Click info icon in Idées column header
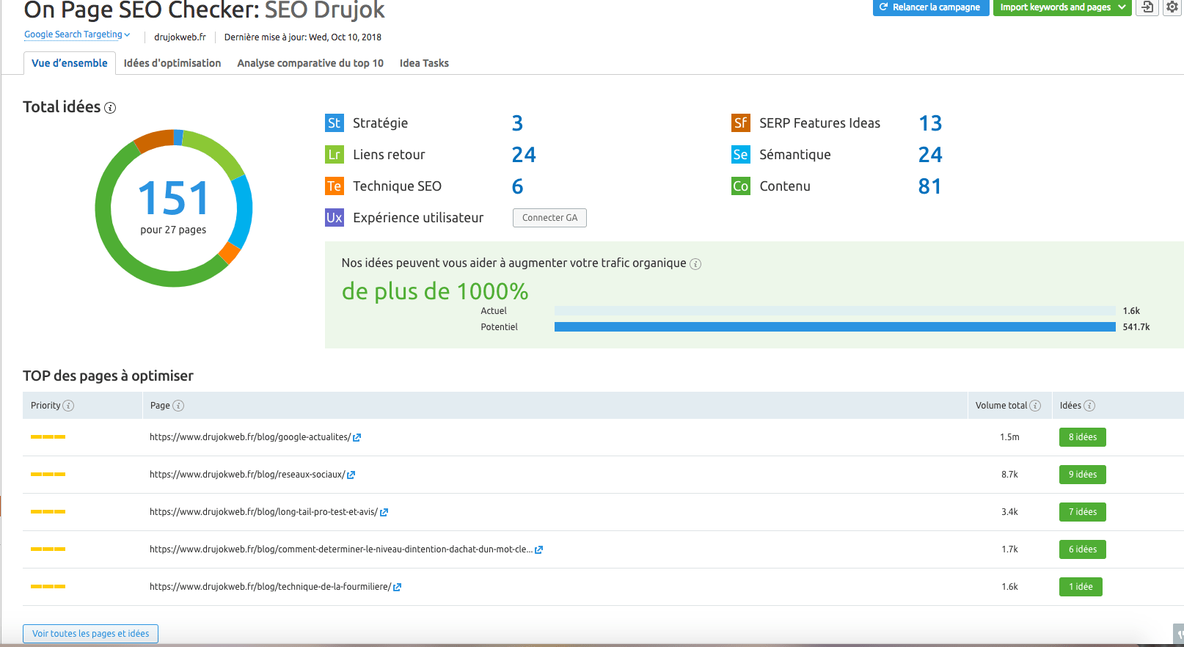 pyautogui.click(x=1089, y=406)
